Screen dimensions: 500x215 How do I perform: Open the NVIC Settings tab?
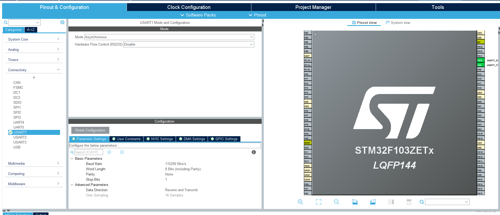159,139
